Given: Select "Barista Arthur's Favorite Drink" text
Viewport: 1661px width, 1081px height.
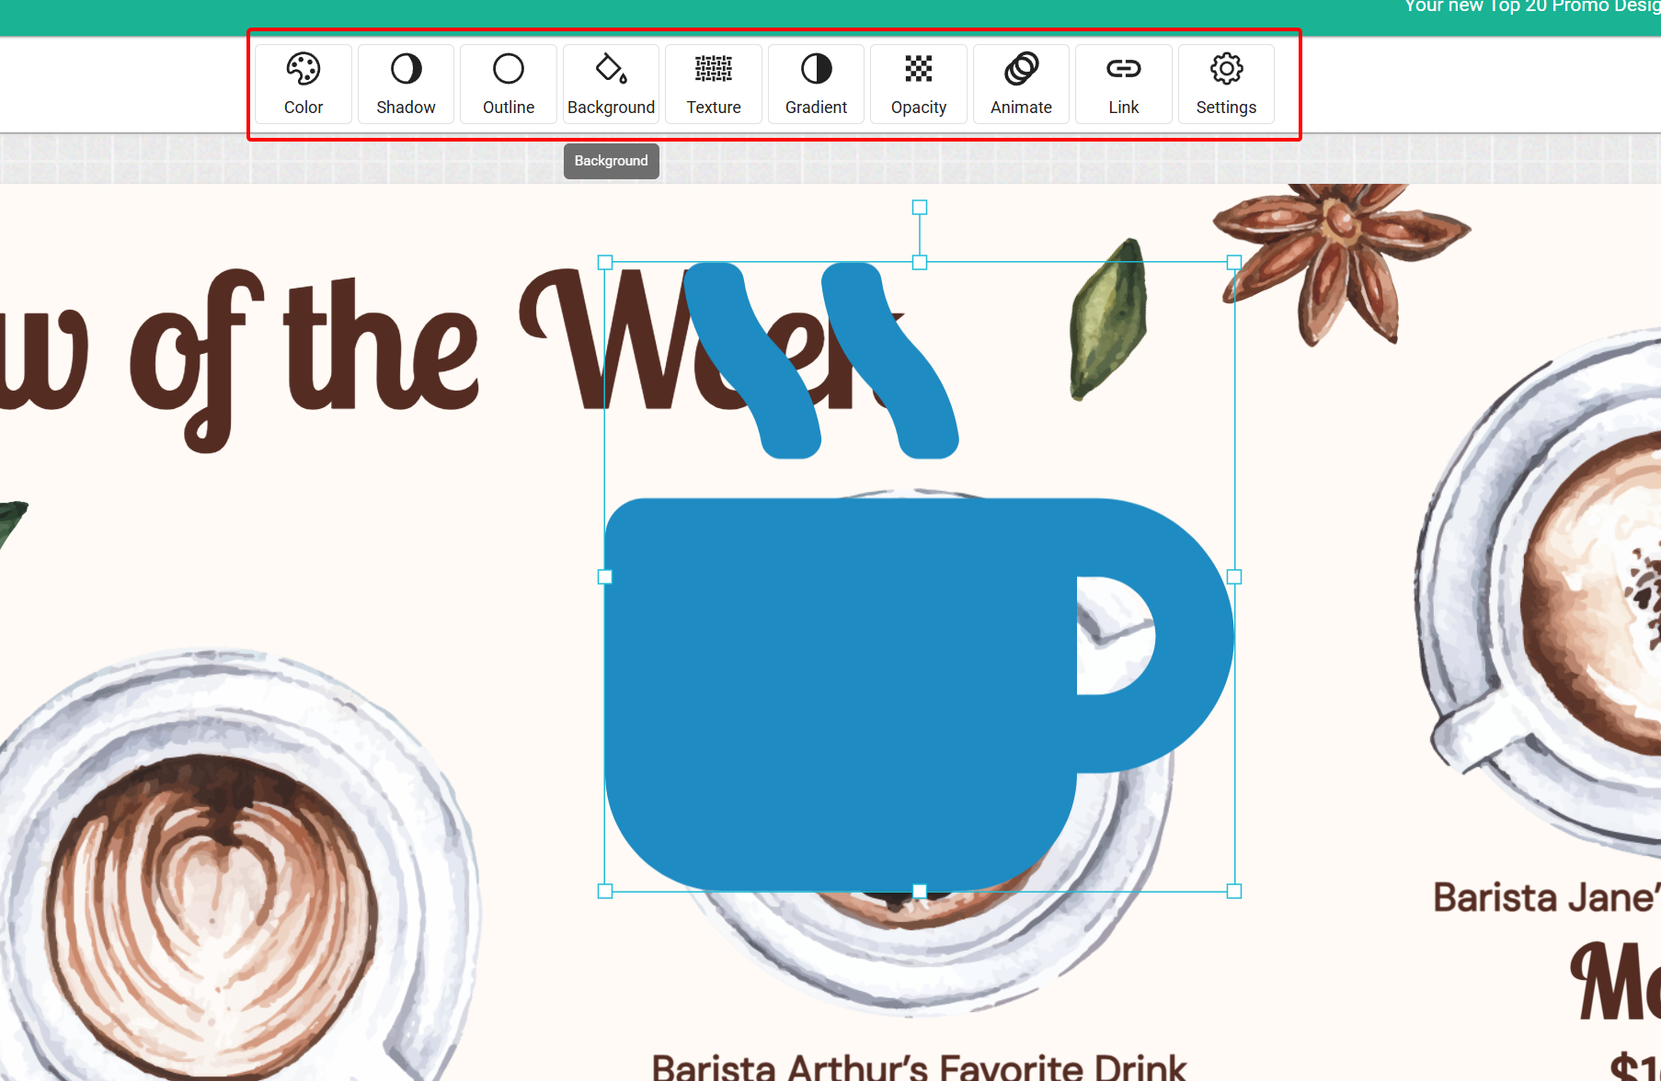Looking at the screenshot, I should [919, 1068].
